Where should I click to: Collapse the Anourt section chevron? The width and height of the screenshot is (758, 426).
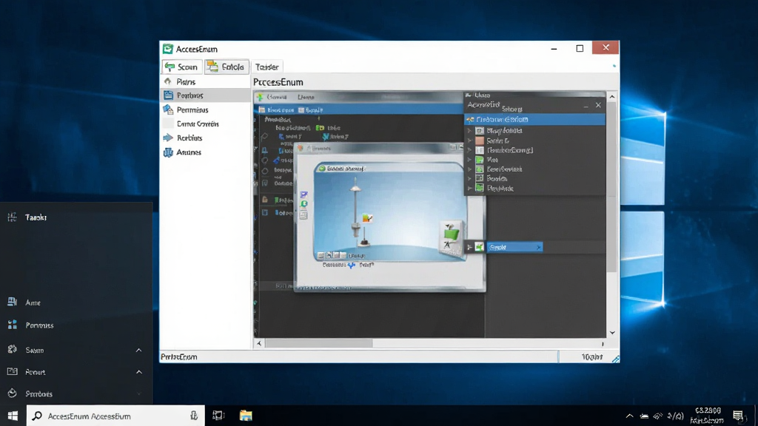[139, 372]
